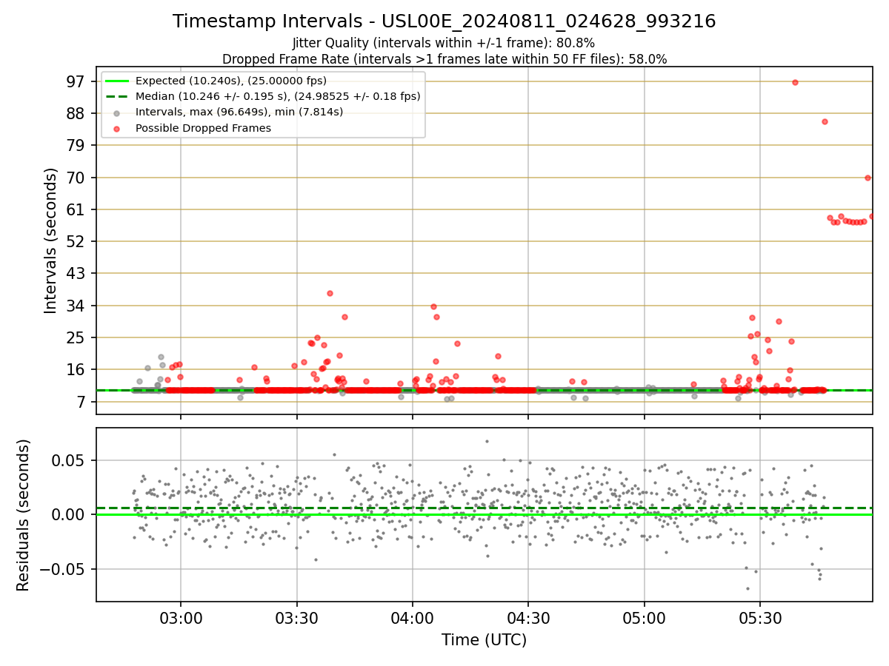Screen dimensions: 889x666
Task: Click the red dropped-frame point near 86 seconds
Action: (825, 121)
